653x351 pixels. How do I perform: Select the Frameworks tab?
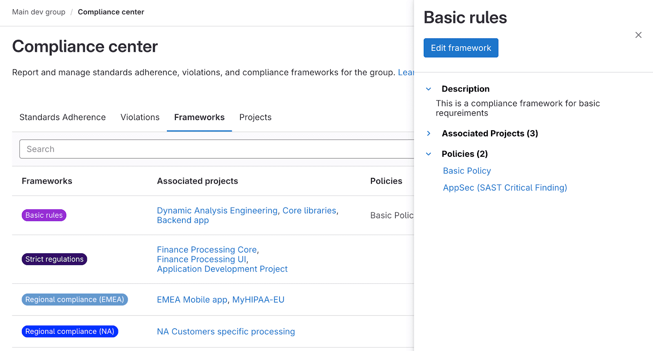[199, 117]
